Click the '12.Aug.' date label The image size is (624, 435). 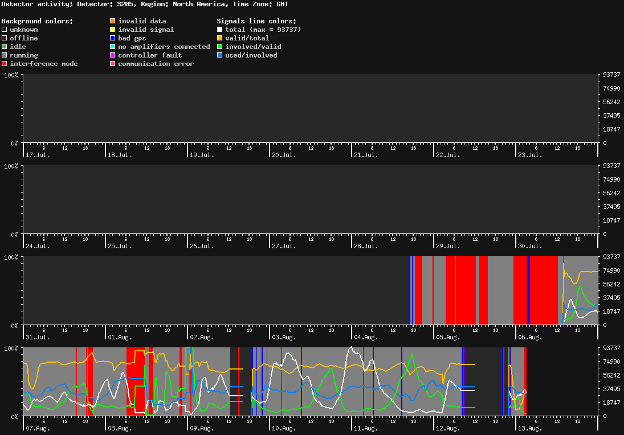pyautogui.click(x=448, y=428)
